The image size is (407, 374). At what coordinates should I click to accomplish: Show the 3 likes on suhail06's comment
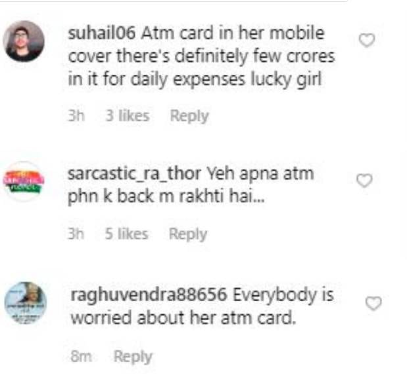pos(128,115)
